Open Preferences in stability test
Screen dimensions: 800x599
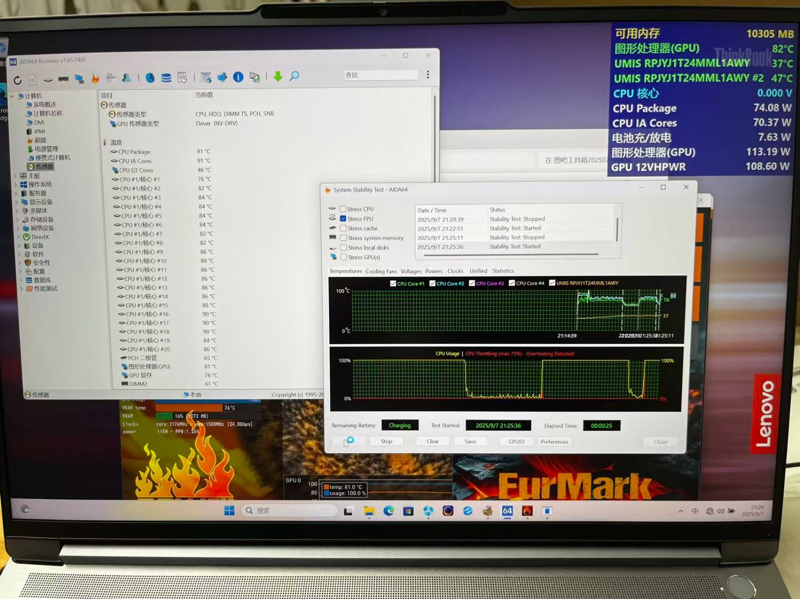click(554, 442)
